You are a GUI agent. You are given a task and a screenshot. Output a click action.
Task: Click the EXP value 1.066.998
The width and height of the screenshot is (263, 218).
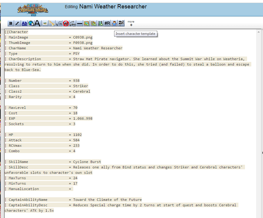[83, 118]
